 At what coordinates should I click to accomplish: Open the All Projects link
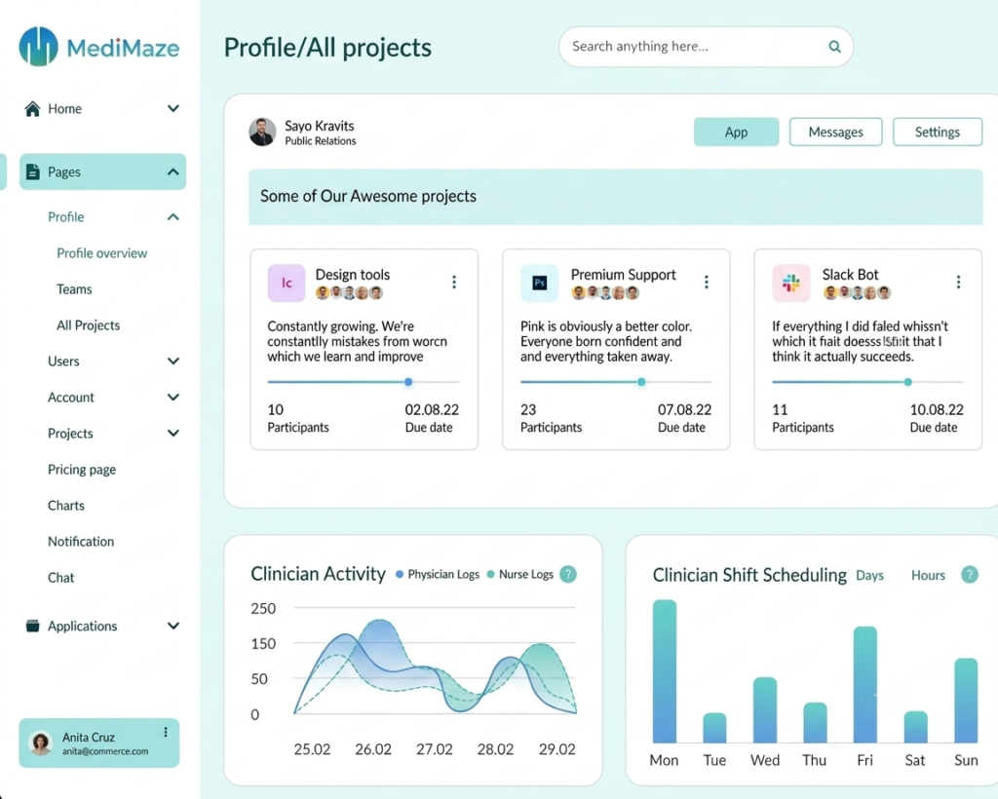88,325
